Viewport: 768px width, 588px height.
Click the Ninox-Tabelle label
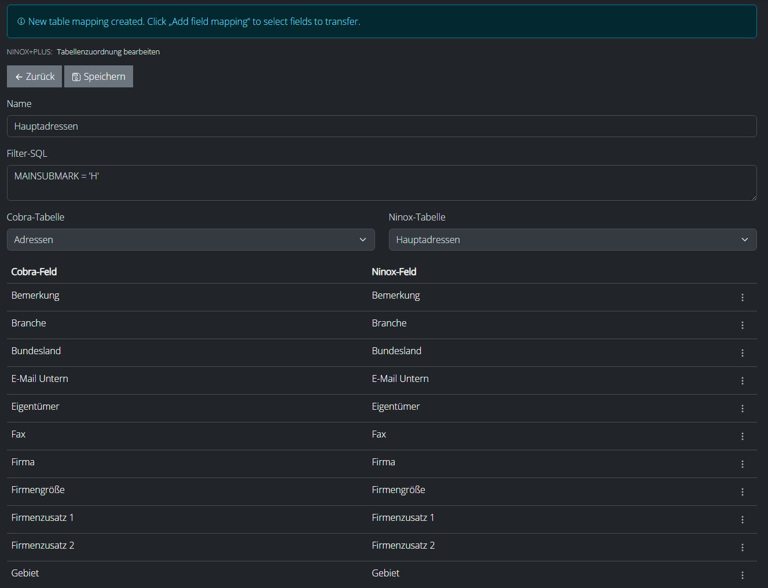point(417,217)
